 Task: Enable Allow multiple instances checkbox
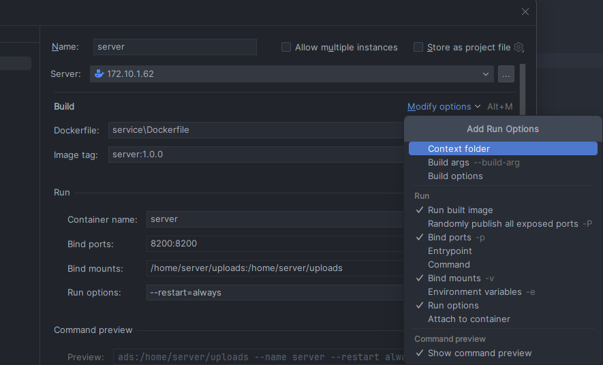pyautogui.click(x=286, y=47)
